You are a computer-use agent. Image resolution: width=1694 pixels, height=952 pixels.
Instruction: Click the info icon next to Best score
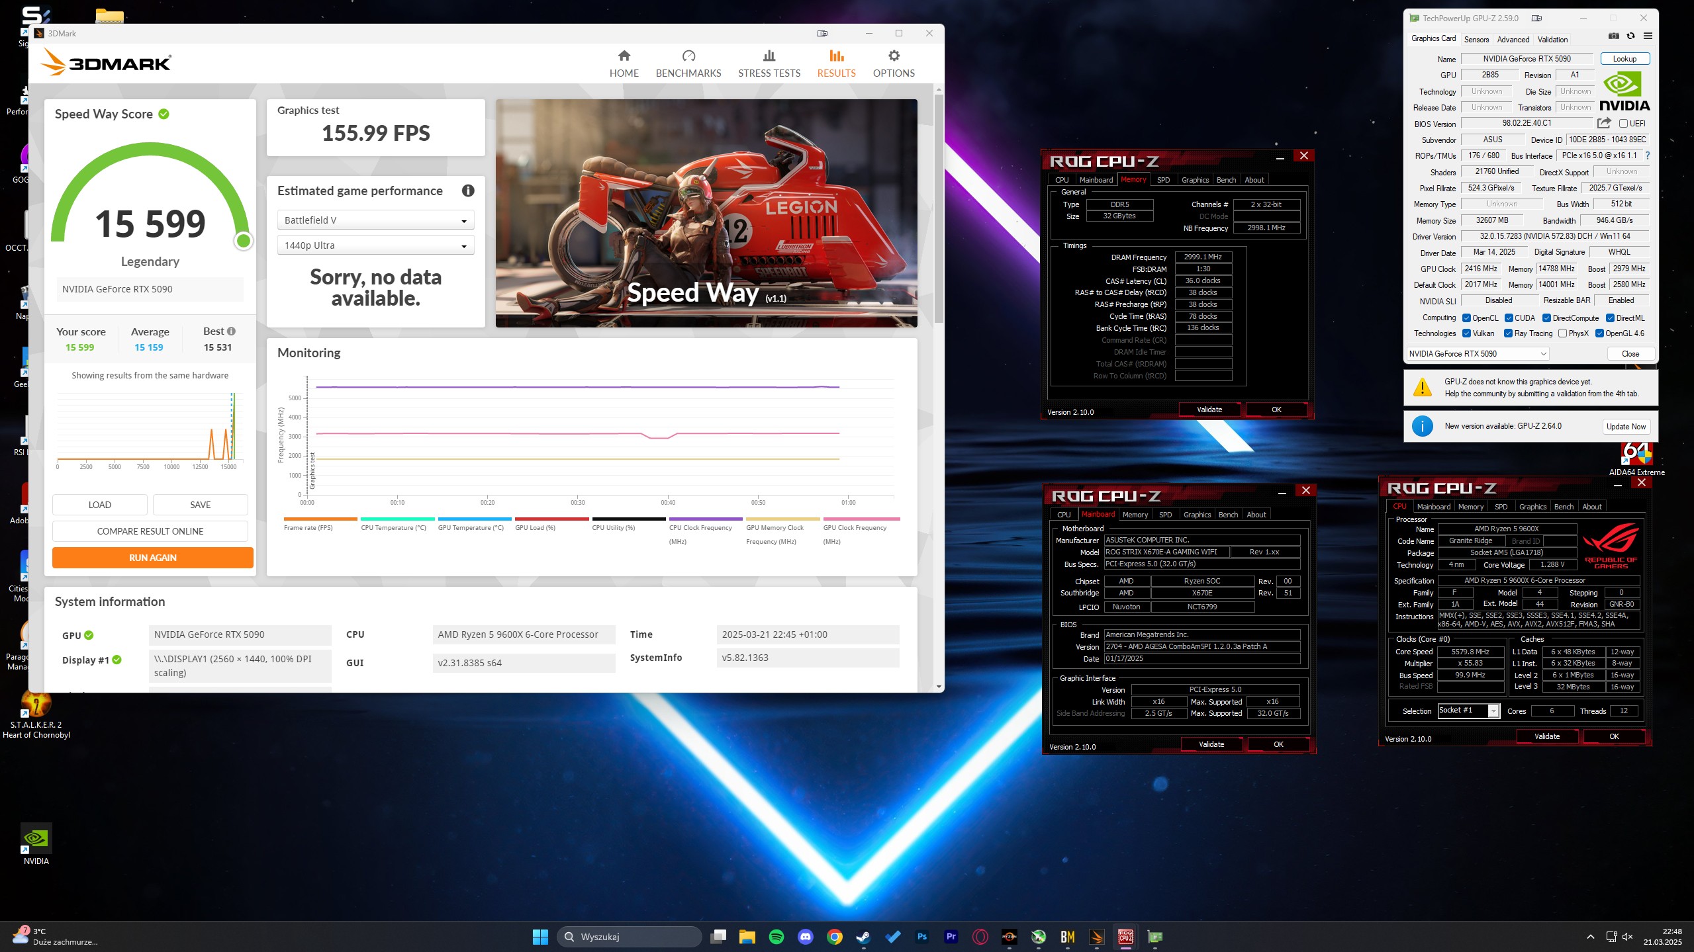click(231, 331)
